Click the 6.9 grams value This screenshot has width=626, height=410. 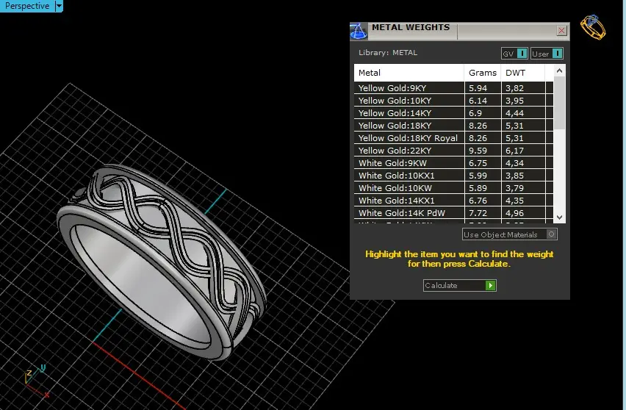coord(475,113)
